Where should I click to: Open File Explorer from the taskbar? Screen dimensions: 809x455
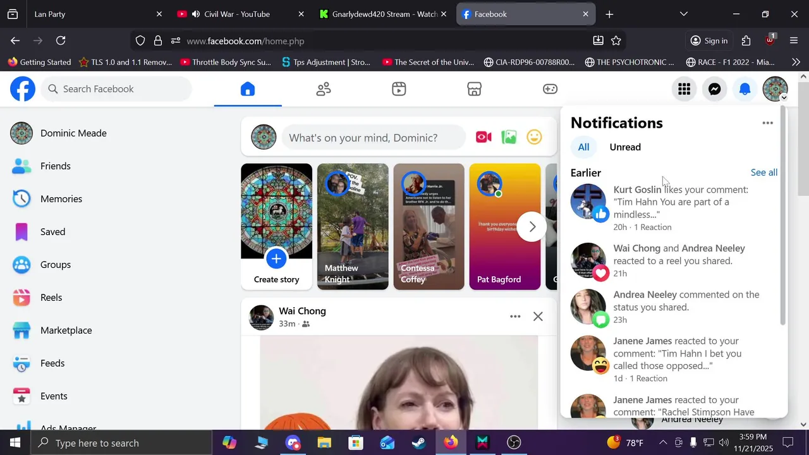point(324,442)
